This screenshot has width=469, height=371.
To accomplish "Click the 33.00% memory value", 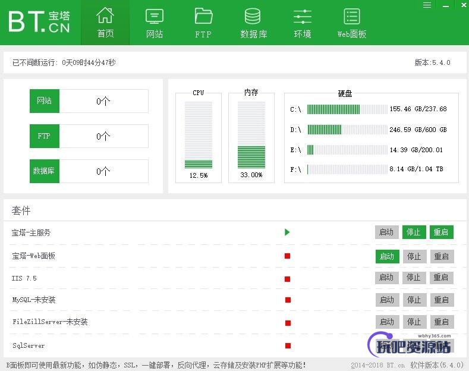I will pyautogui.click(x=251, y=175).
